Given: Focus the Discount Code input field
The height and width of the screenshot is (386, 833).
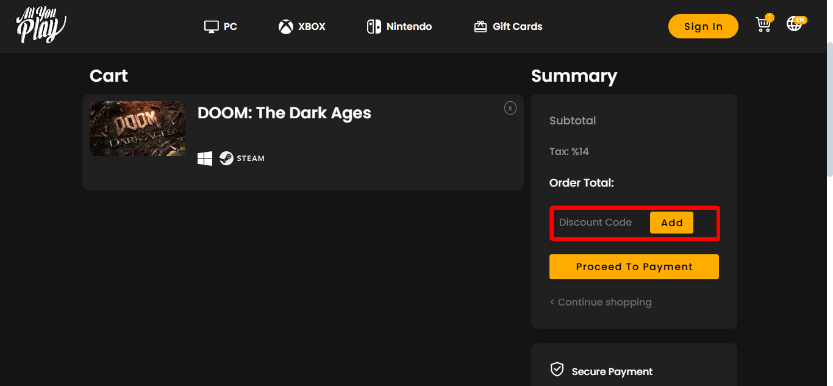Looking at the screenshot, I should (x=600, y=223).
